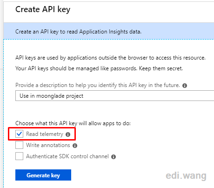This screenshot has height=188, width=214.
Task: Tick the Authenticate SDK control channel checkbox
Action: [x=19, y=156]
